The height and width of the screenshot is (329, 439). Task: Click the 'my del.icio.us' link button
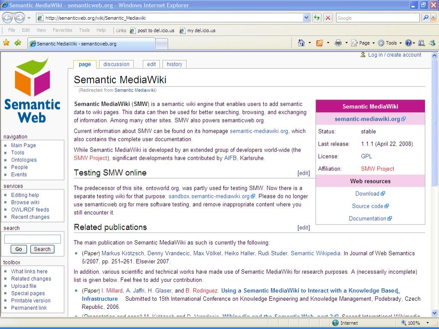click(198, 30)
